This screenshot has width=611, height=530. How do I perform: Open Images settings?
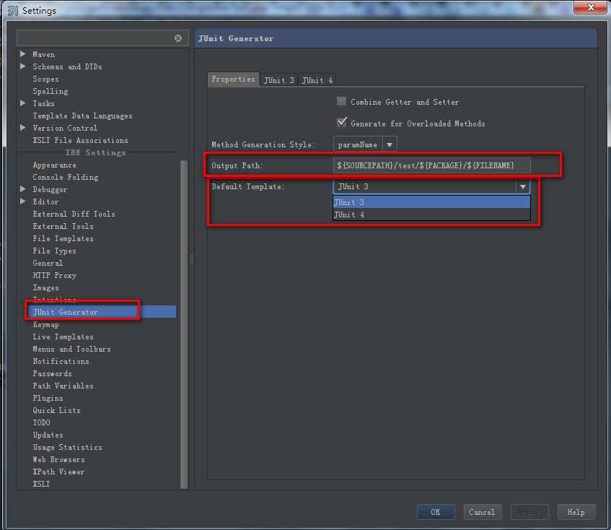click(46, 287)
